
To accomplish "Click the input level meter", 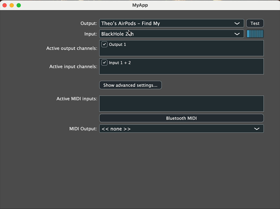I will tap(255, 34).
